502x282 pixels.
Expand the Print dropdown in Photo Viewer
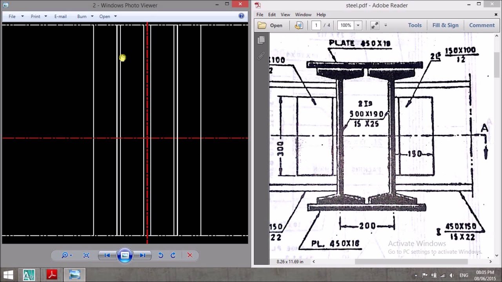click(x=45, y=16)
